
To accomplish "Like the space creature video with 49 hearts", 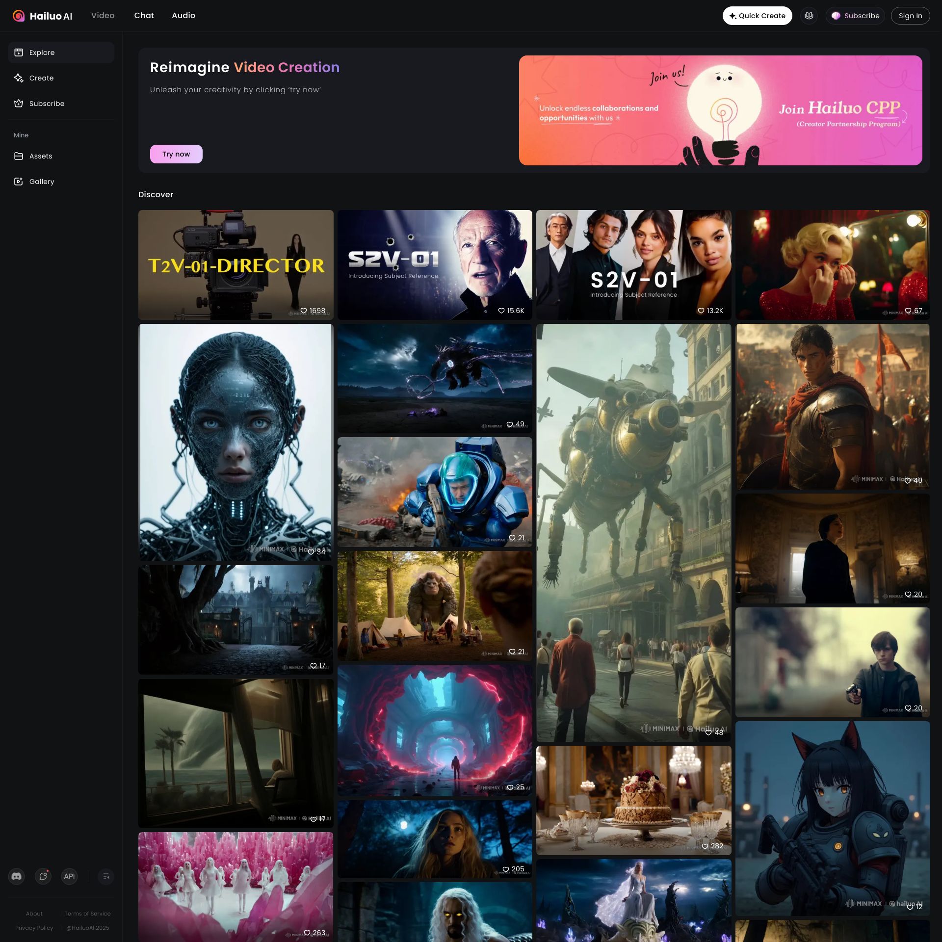I will tap(510, 424).
